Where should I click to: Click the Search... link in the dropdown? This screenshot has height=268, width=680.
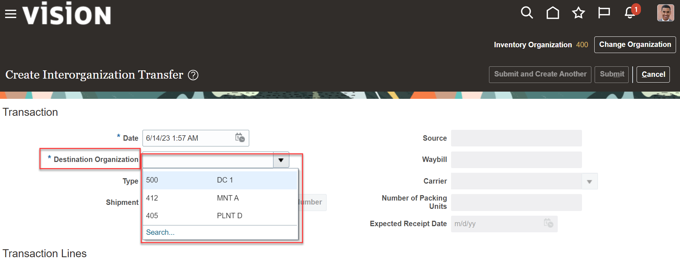point(160,232)
